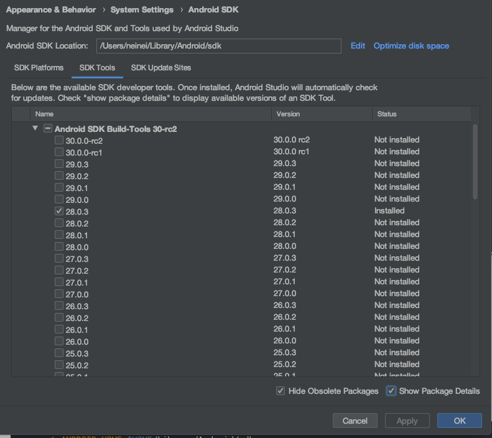Screen dimensions: 492x438
Task: Check the 26.0.1 build tools checkbox
Action: pyautogui.click(x=59, y=329)
